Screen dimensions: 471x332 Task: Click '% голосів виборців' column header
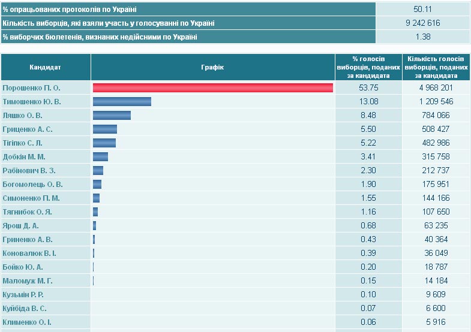(368, 67)
